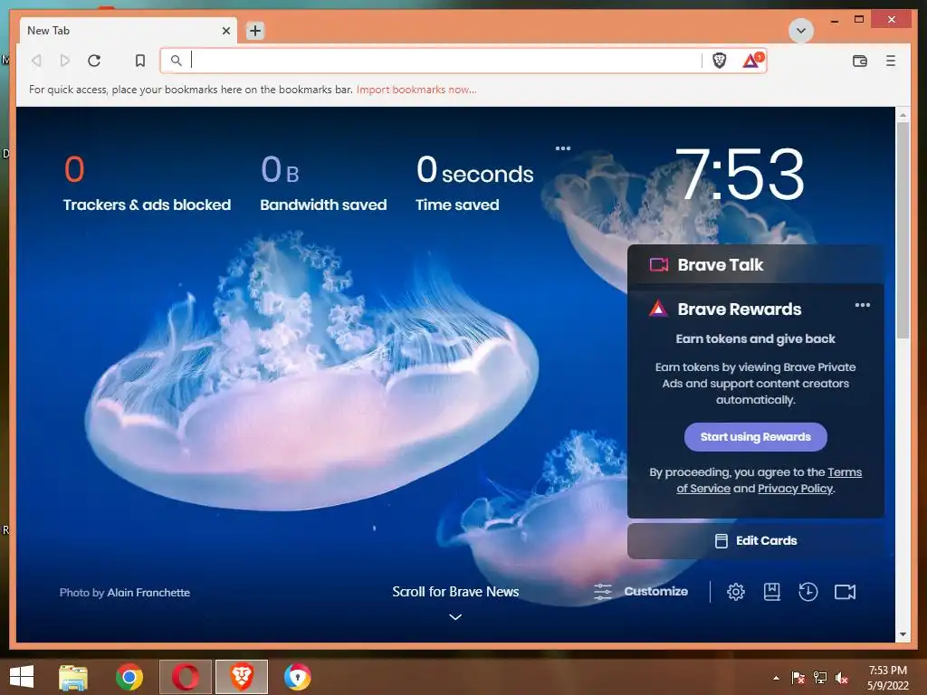Click the 7:53 clock widget
927x695 pixels.
click(739, 174)
